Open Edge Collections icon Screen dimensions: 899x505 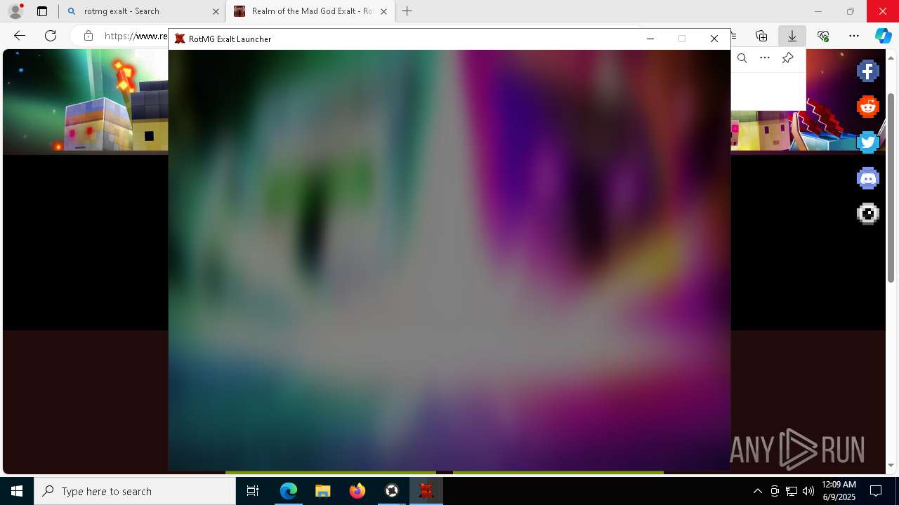[761, 36]
